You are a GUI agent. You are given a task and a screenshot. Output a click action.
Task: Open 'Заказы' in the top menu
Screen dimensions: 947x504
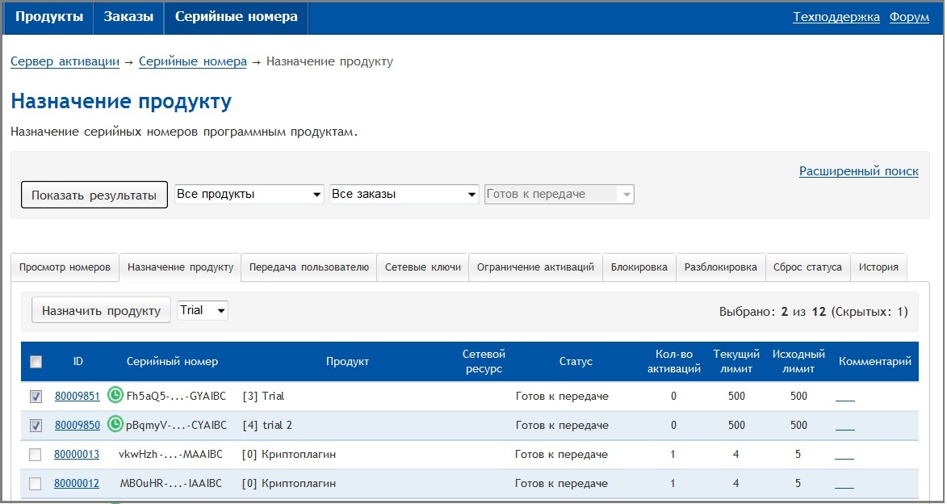pos(128,17)
